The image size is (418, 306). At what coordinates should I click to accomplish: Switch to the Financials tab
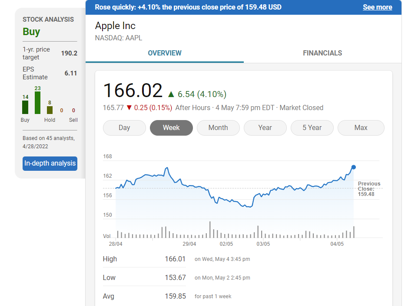(322, 53)
